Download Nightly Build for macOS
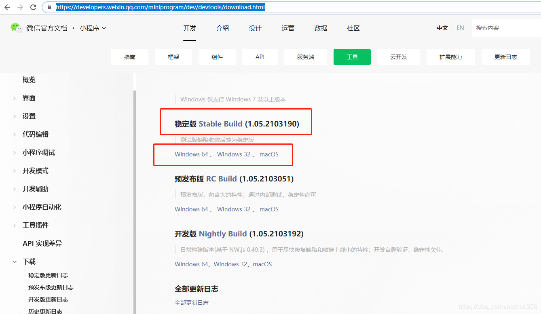The image size is (541, 314). point(262,264)
